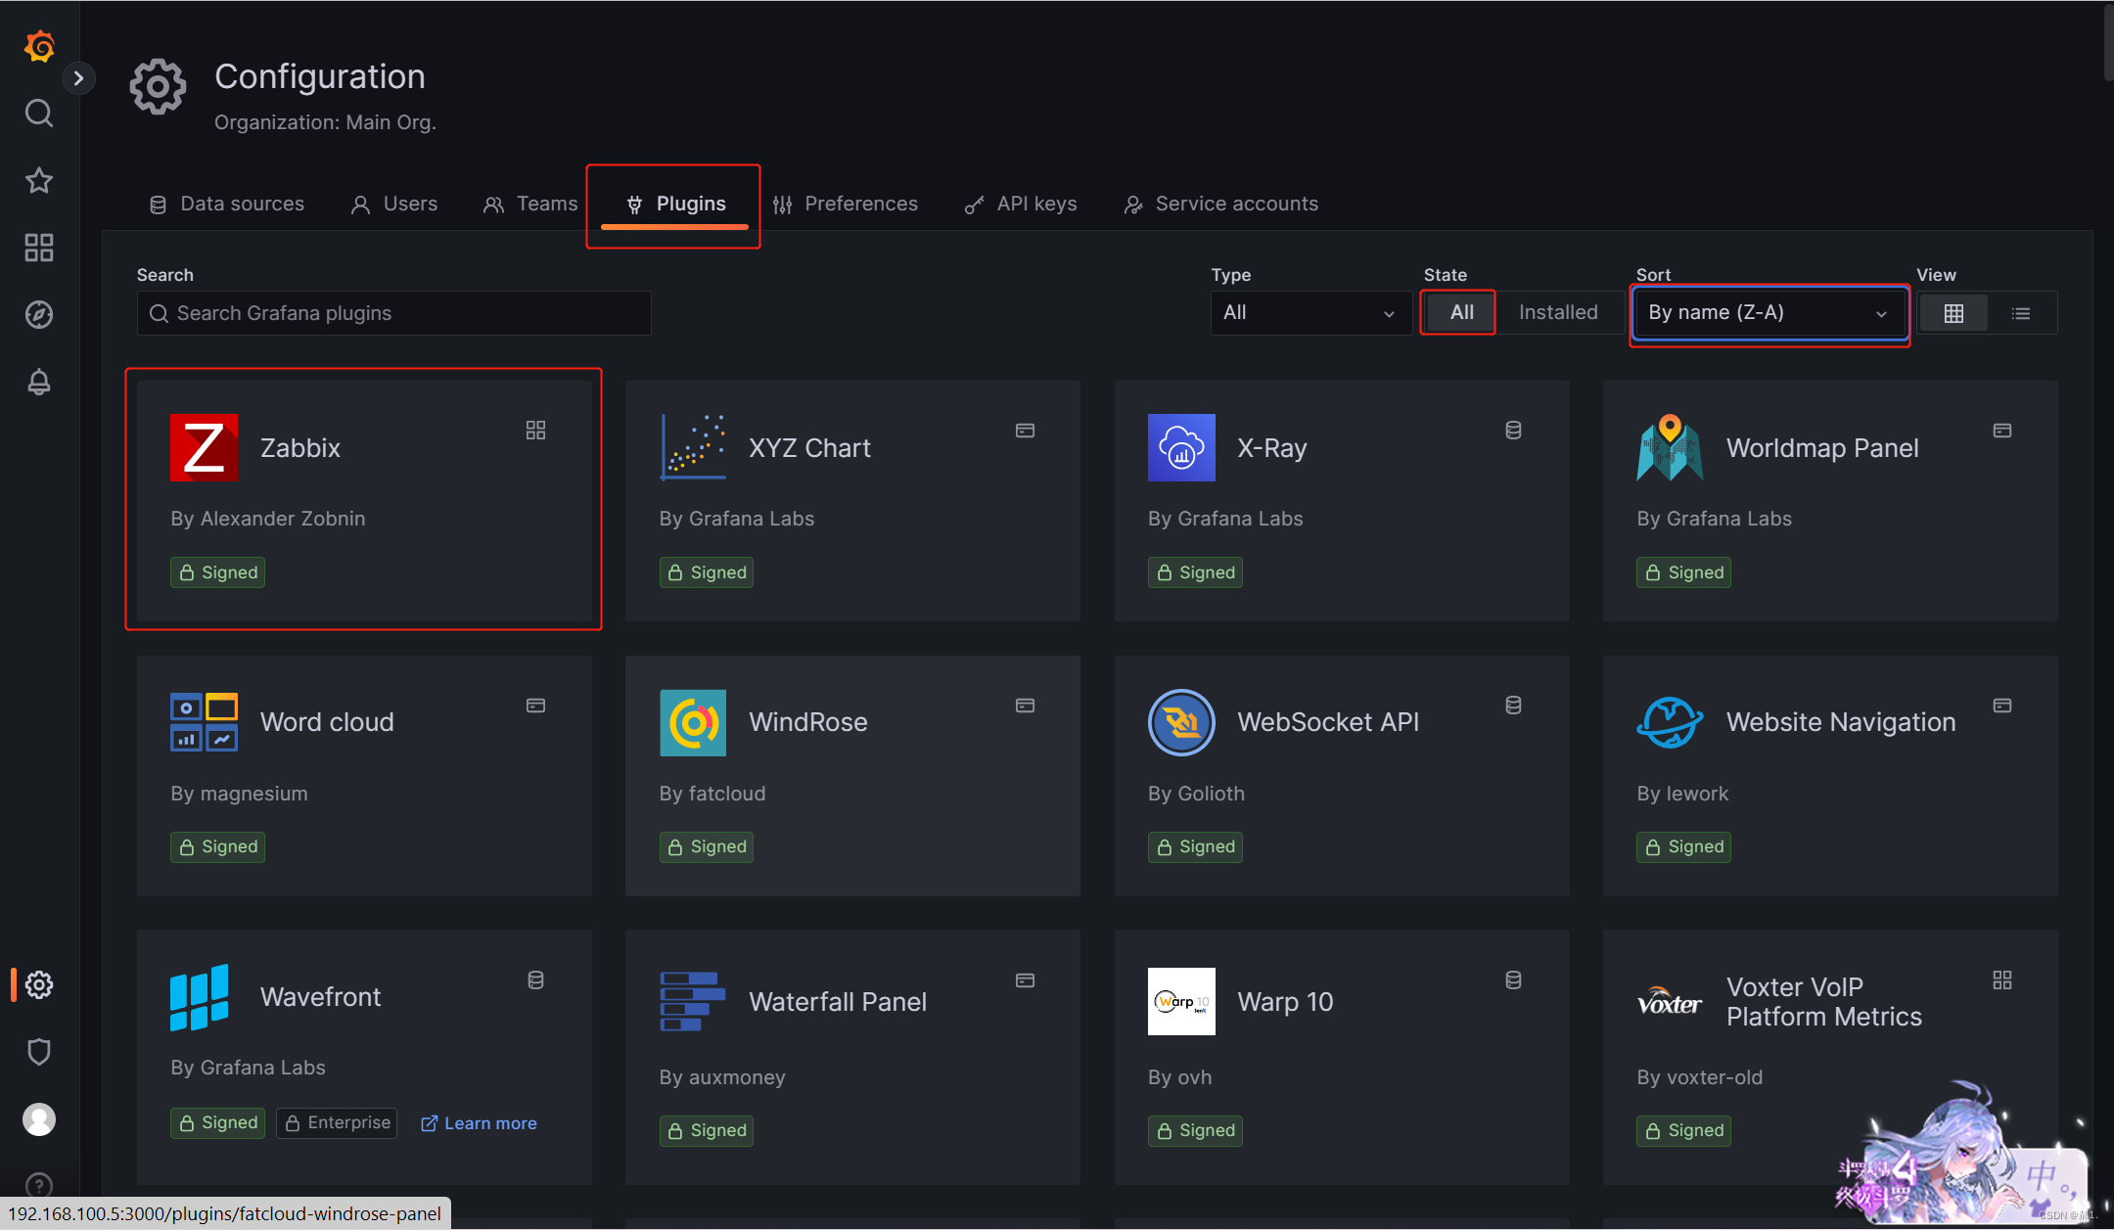Switch to list view layout
The image size is (2114, 1230).
(2021, 312)
